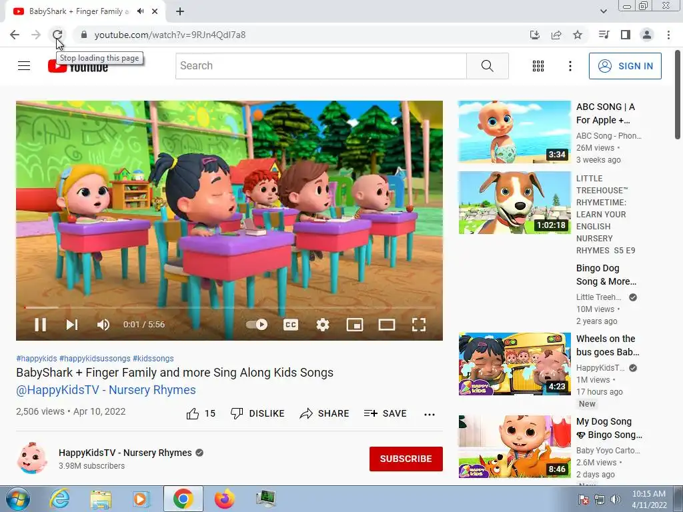Screen dimensions: 683x512
Task: Toggle closed captions CC button
Action: [x=291, y=325]
